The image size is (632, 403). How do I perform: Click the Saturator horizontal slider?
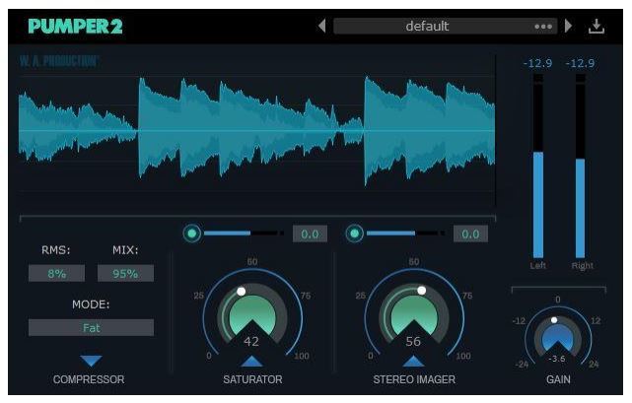(x=244, y=233)
